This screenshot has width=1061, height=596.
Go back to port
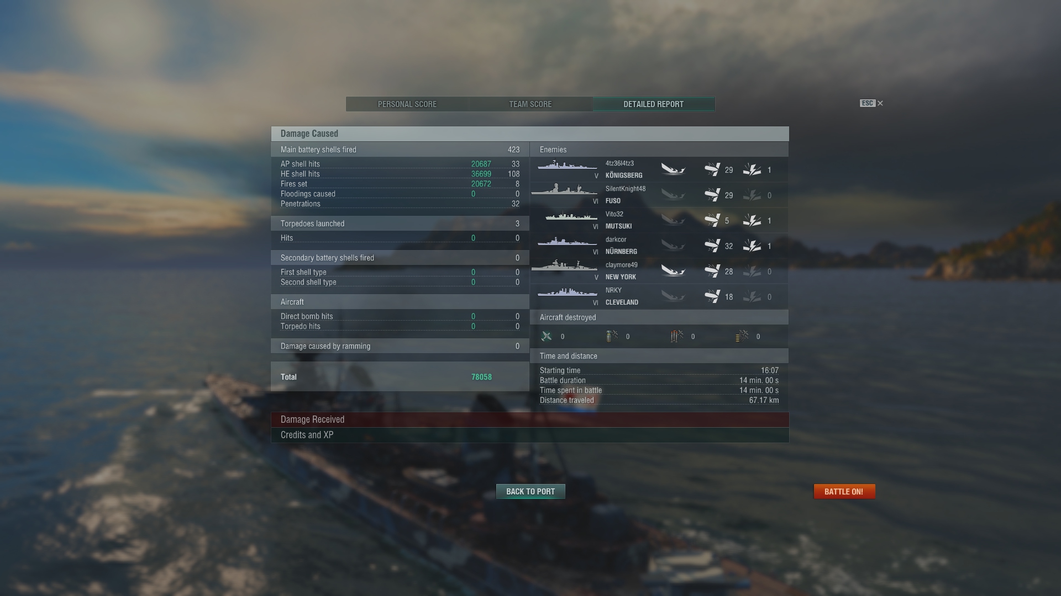pyautogui.click(x=530, y=492)
